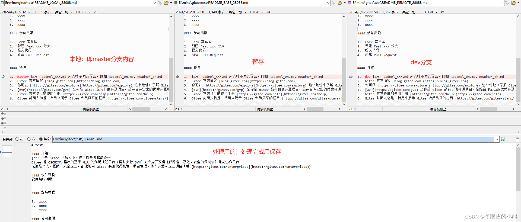Viewport: 521px width, 222px height.
Task: Click the 'master' conflict line in the LOCAL pane
Action: tap(89, 77)
